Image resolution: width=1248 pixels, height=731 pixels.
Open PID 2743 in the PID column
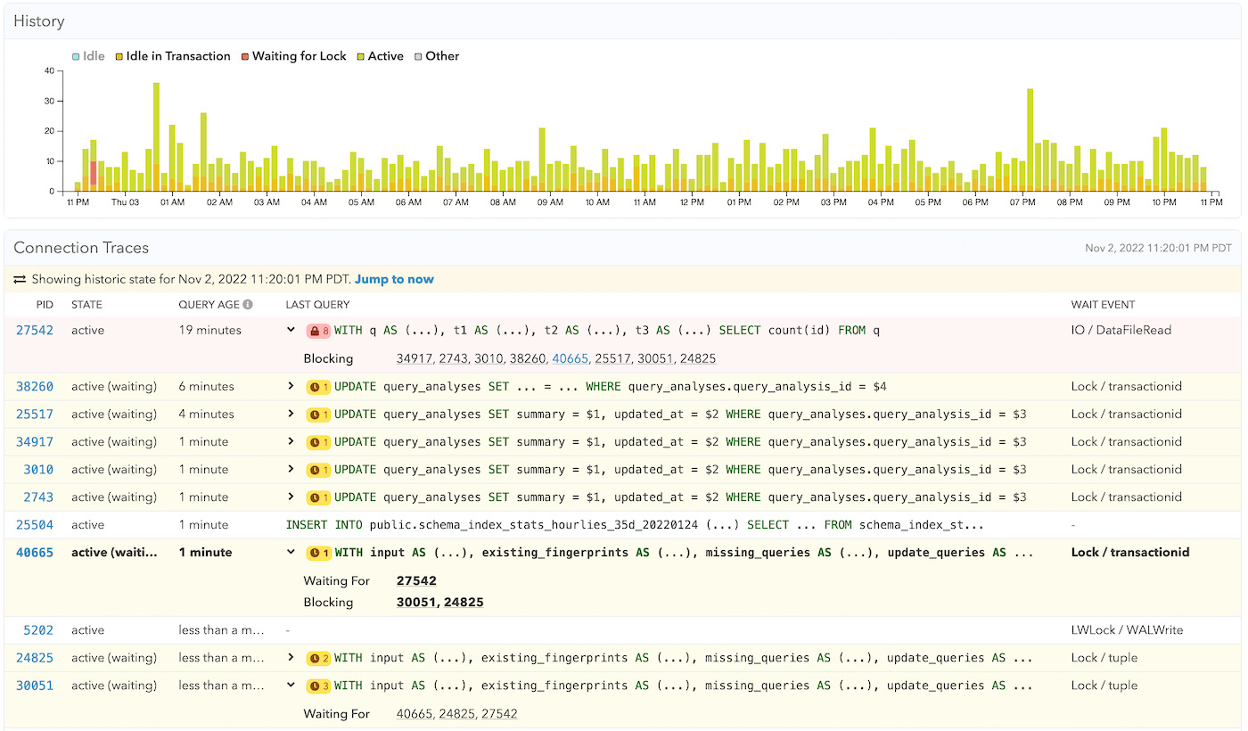(38, 497)
